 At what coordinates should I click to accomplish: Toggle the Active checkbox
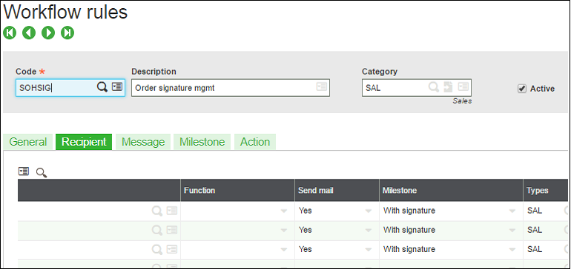coord(522,89)
